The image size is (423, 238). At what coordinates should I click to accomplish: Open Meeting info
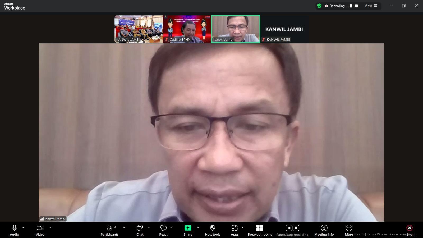coord(324,230)
